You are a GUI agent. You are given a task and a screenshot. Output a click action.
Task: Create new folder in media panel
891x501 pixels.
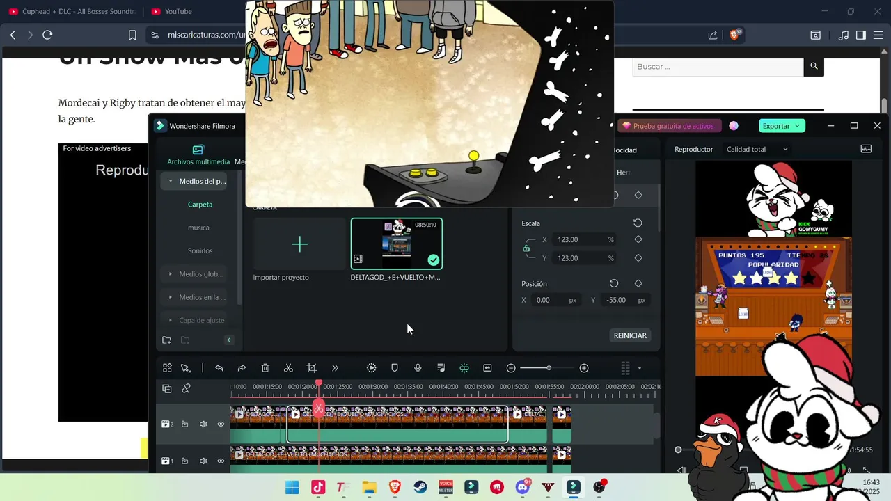point(166,340)
